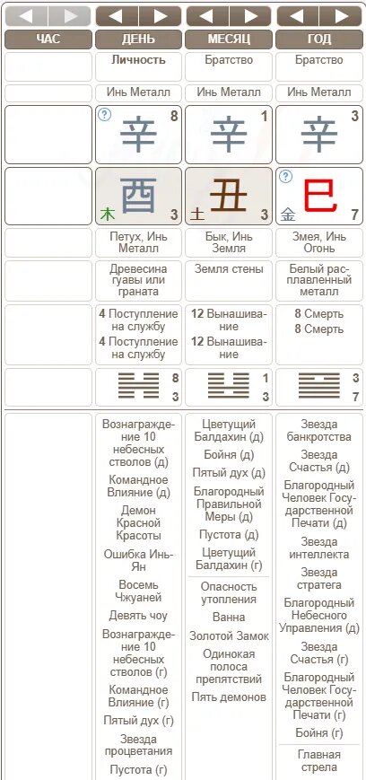Click the hexagram symbol in the ДЕНЬ column
Viewport: 366px width, 780px height.
click(x=138, y=386)
